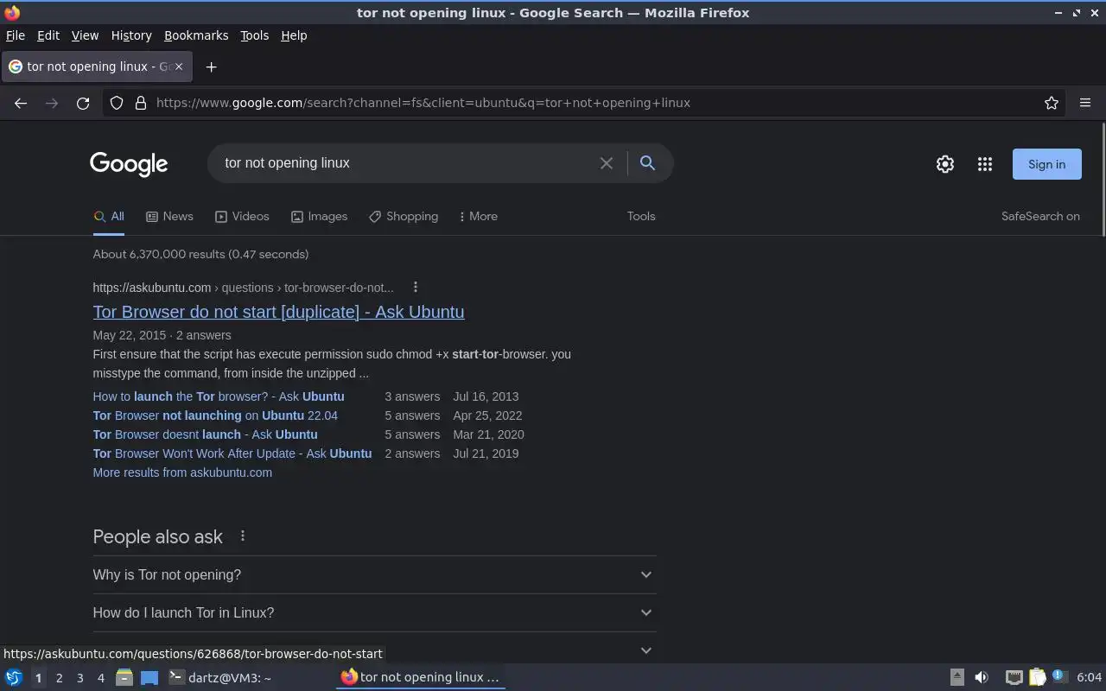Click the Sign in button

coord(1046,164)
